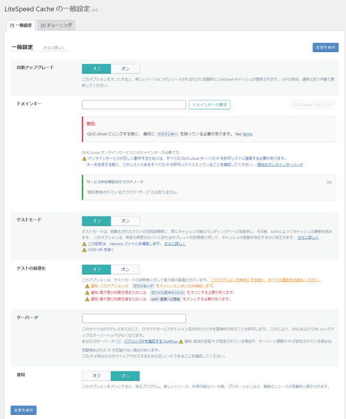The width and height of the screenshot is (346, 419).
Task: Click warning icon beside .htaccess notice
Action: 85,244
